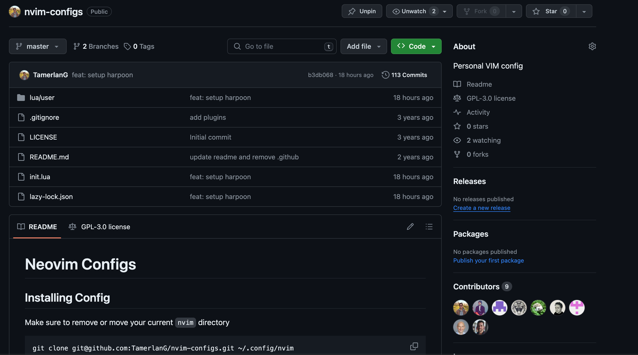
Task: Expand the master branch selector
Action: [37, 47]
